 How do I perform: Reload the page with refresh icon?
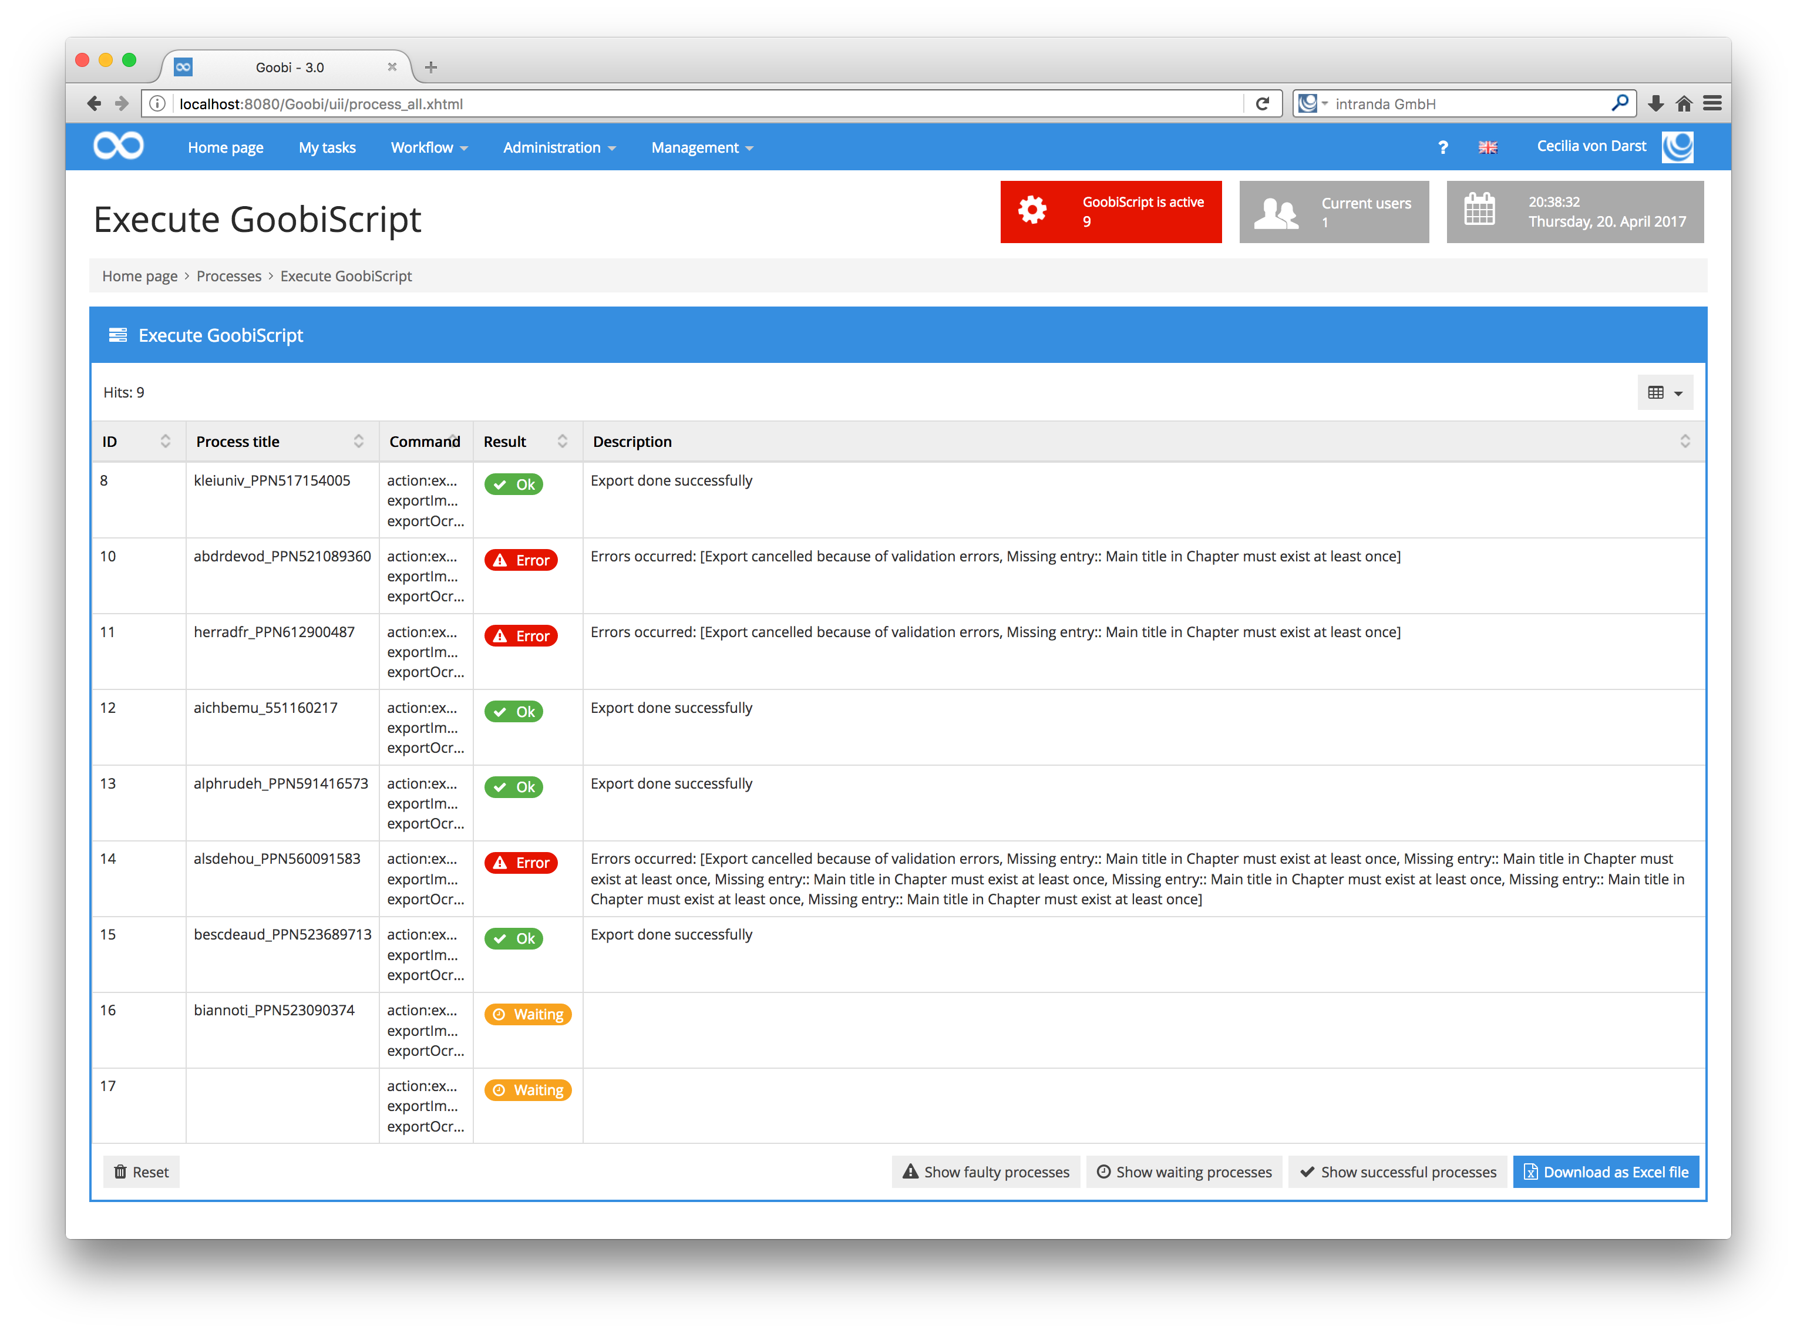pos(1263,103)
